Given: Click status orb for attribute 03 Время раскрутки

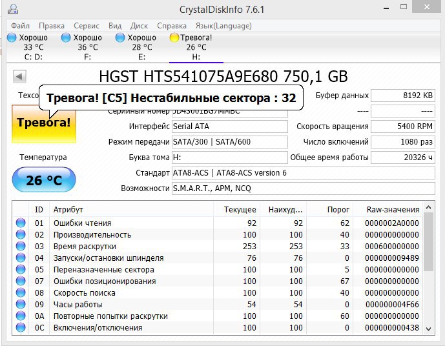Looking at the screenshot, I should tap(21, 246).
